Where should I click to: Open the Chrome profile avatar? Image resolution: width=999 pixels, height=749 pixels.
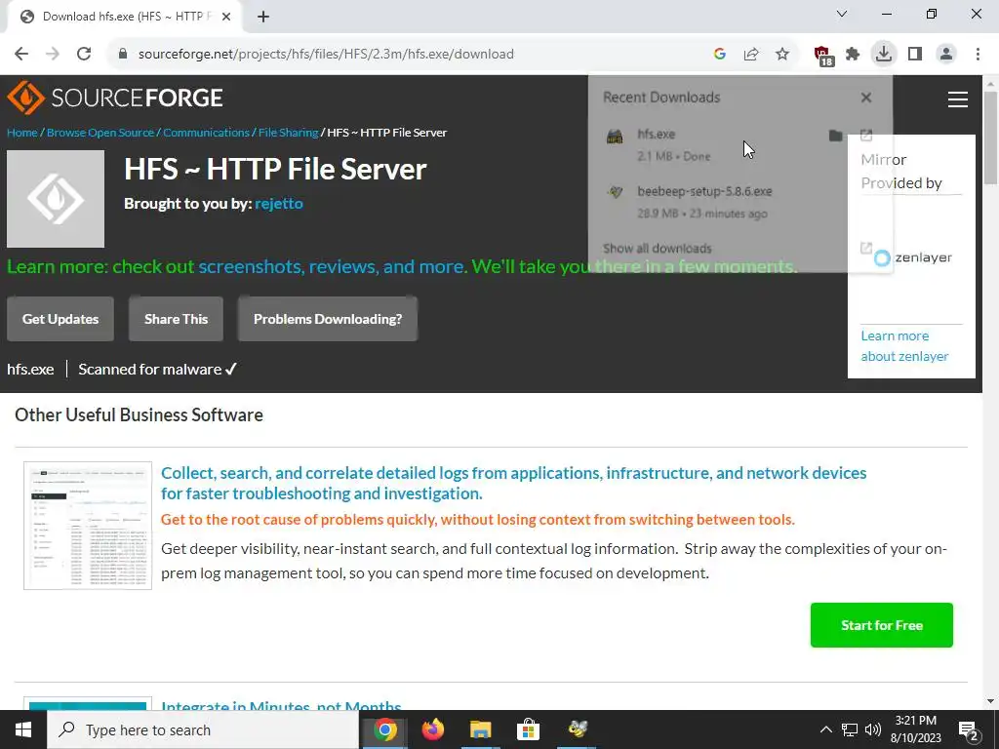tap(946, 55)
